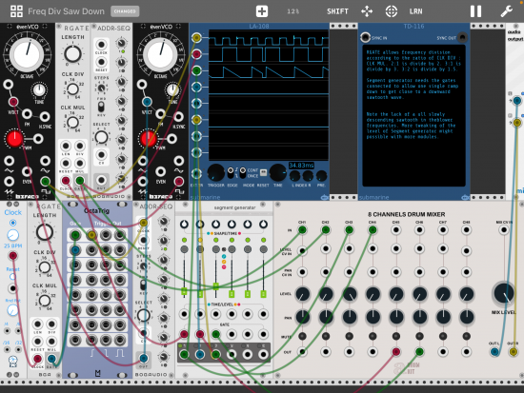Screen dimensions: 524x393
Task: Click the Clock module BPM knob
Action: (x=12, y=235)
